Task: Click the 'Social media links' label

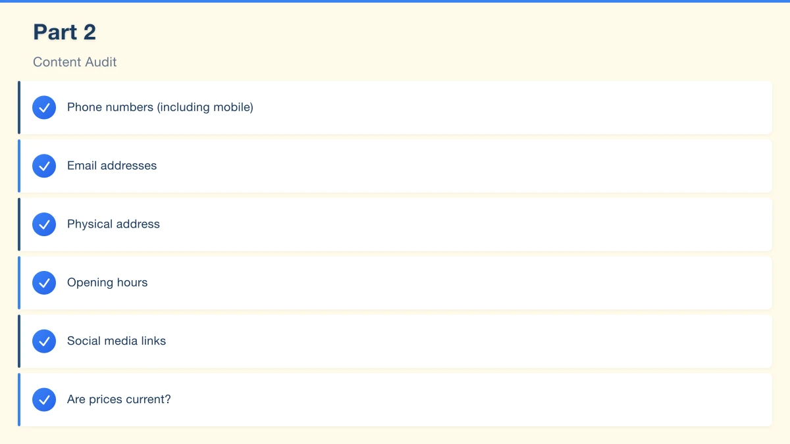Action: tap(117, 341)
